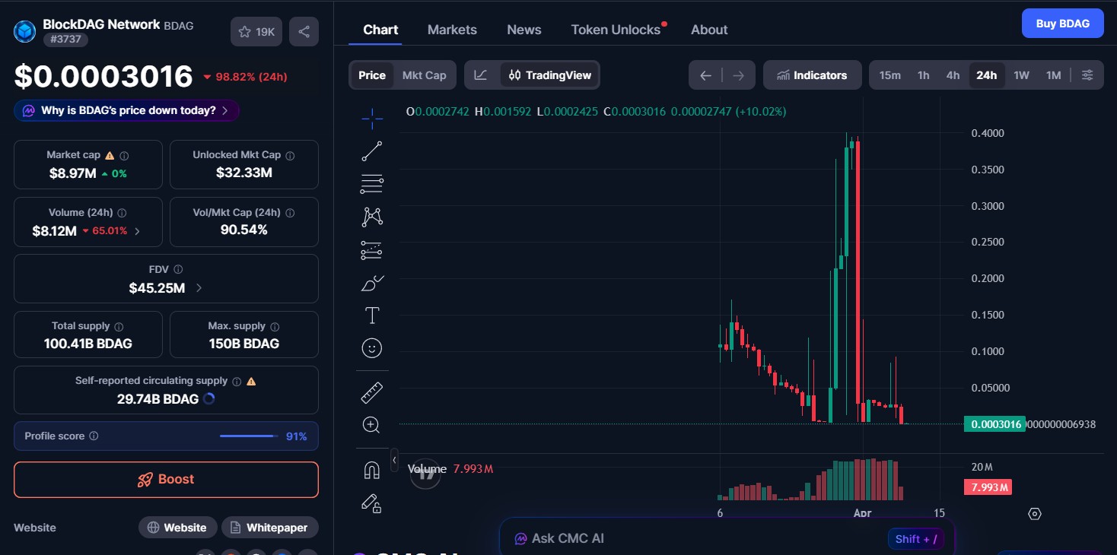Select the crosshair cursor tool
The image size is (1117, 555).
pos(371,118)
